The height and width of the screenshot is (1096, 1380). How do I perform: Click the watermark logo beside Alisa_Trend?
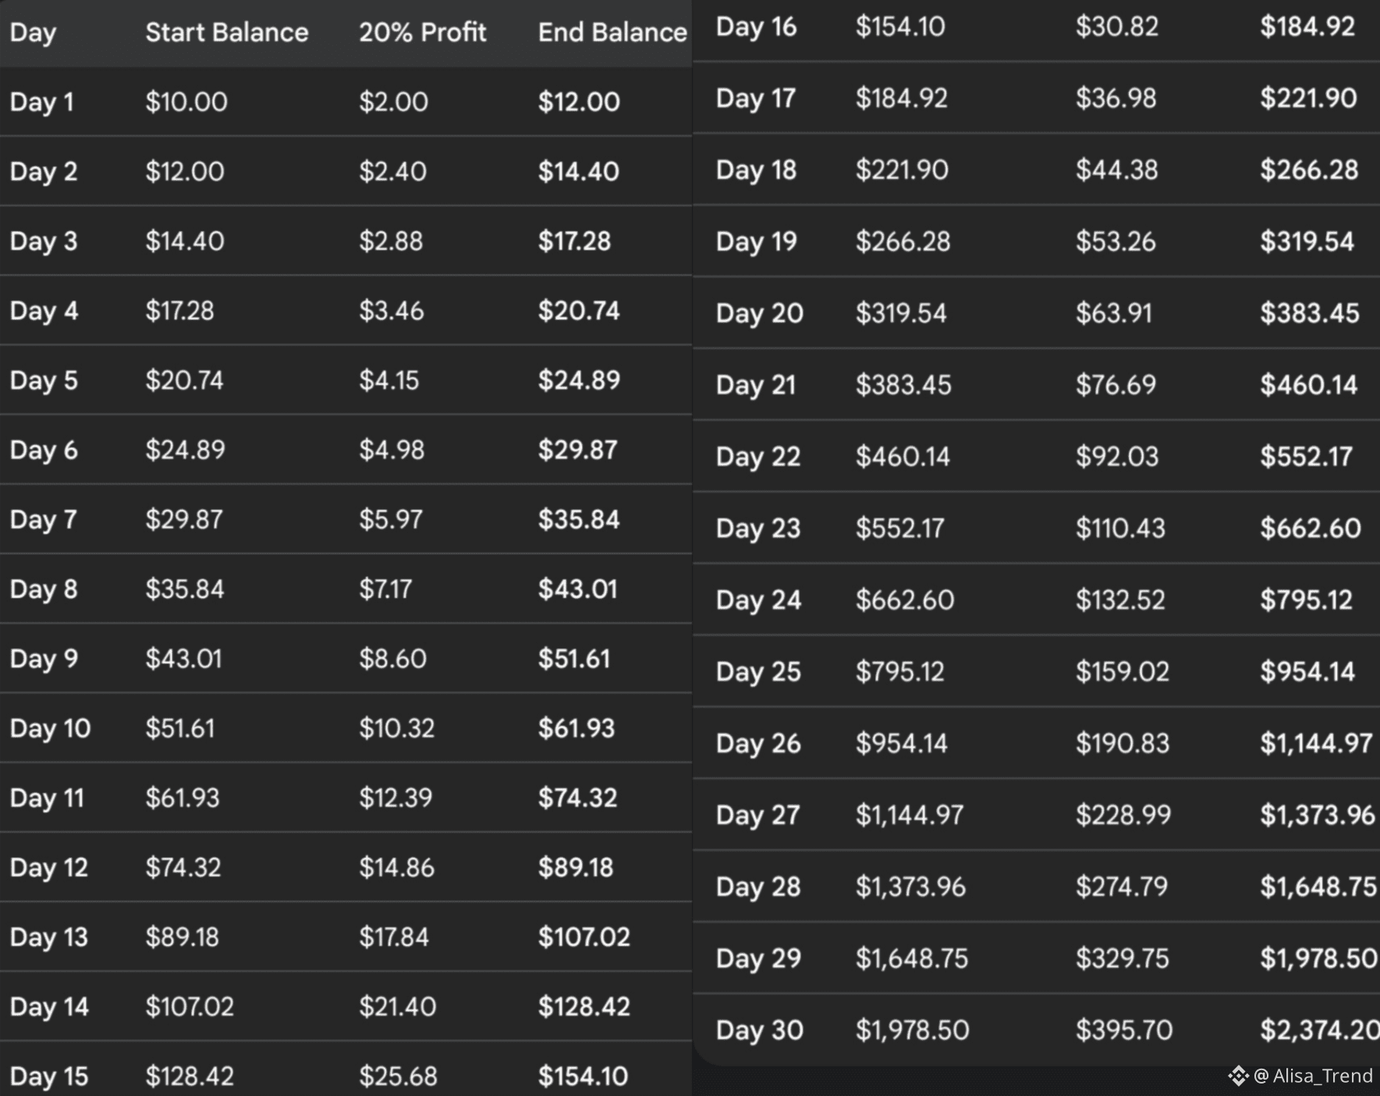(1238, 1076)
